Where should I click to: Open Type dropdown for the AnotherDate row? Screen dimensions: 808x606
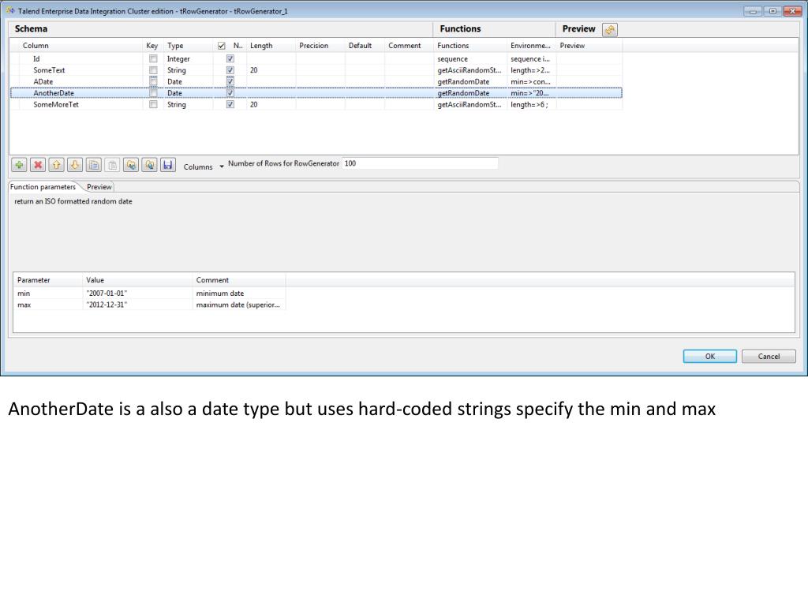(189, 93)
